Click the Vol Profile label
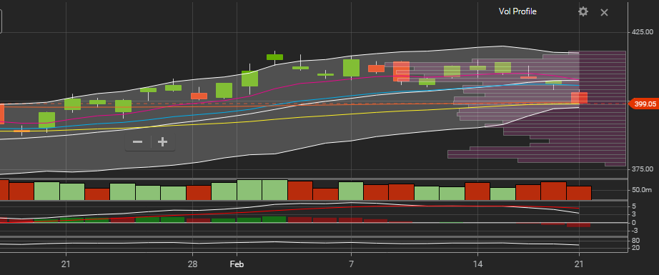The image size is (659, 275). tap(517, 11)
